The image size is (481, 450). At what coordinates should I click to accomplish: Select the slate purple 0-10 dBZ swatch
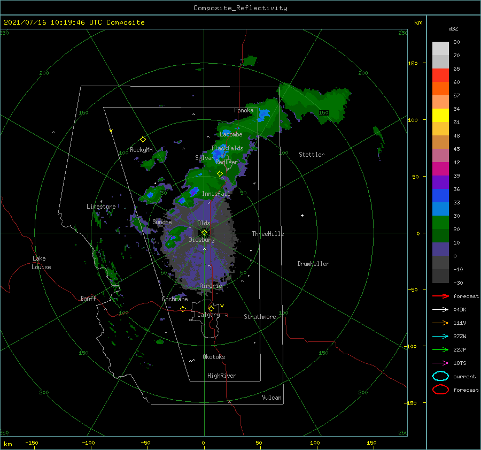[440, 249]
